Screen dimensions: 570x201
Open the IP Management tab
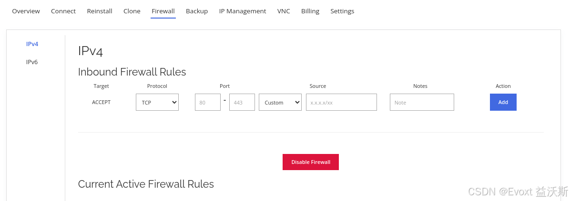pyautogui.click(x=243, y=11)
